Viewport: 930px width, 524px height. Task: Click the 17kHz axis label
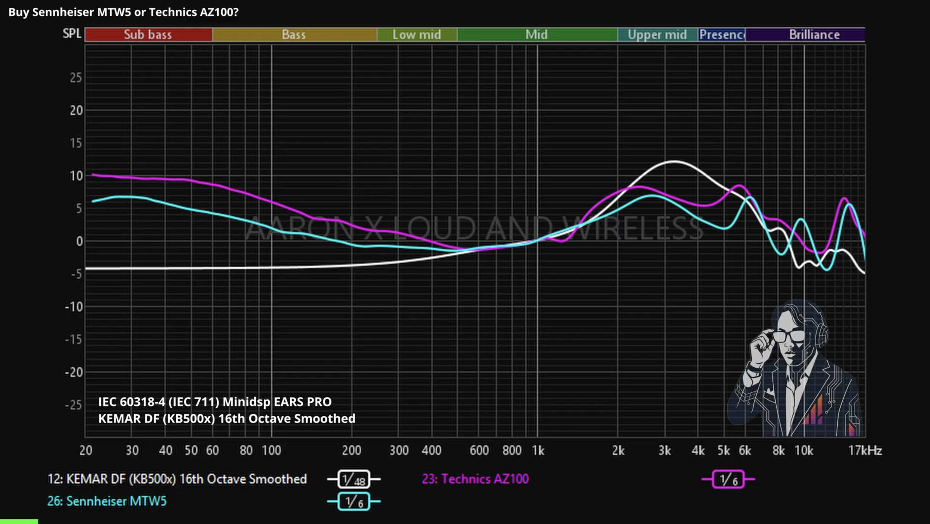click(x=865, y=451)
